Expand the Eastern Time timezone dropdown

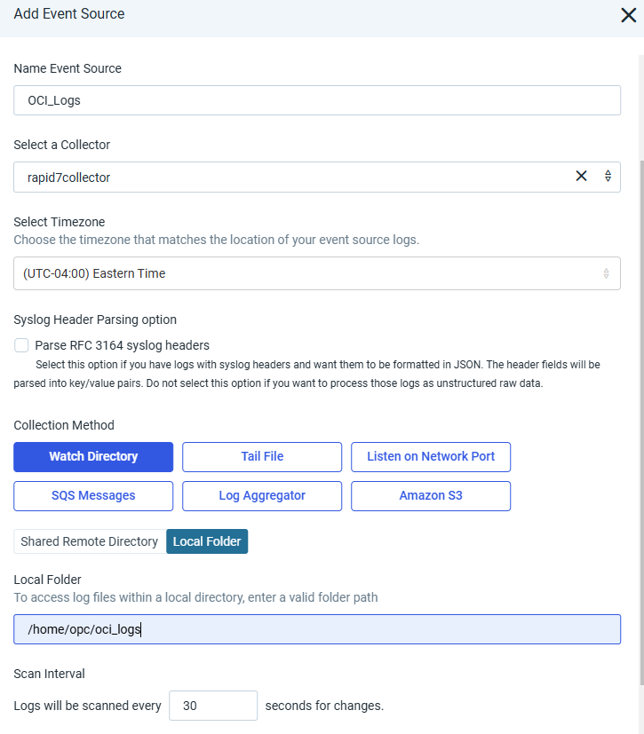[x=317, y=273]
